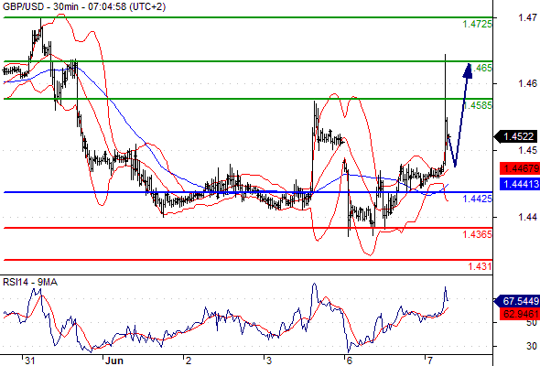Click the 7 date marker on time axis
This screenshot has width=540, height=366.
pos(430,361)
